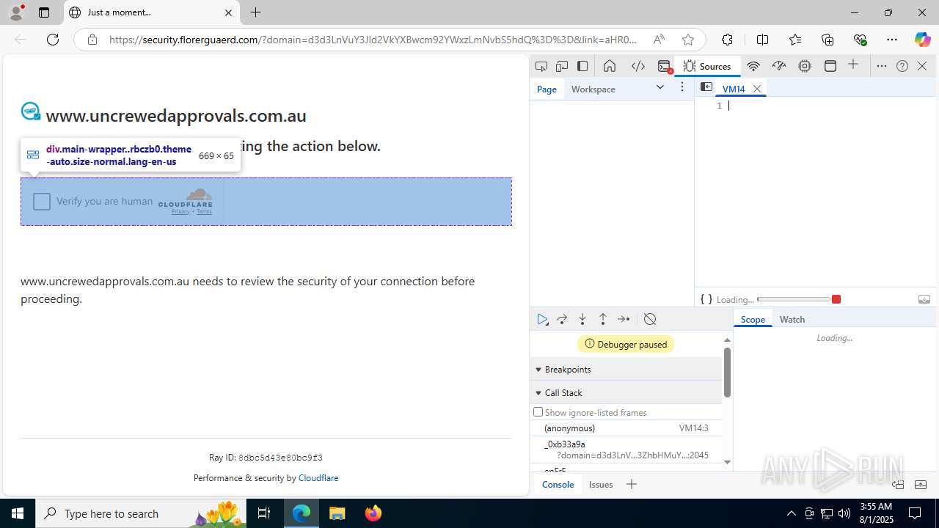Toggle the DevTools activity bar dock icon
Viewport: 939px width, 528px height.
pyautogui.click(x=582, y=66)
